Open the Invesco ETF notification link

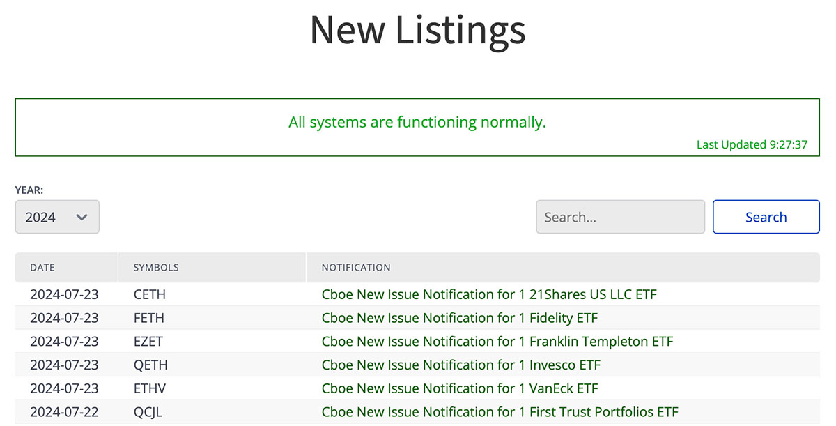[x=461, y=365]
